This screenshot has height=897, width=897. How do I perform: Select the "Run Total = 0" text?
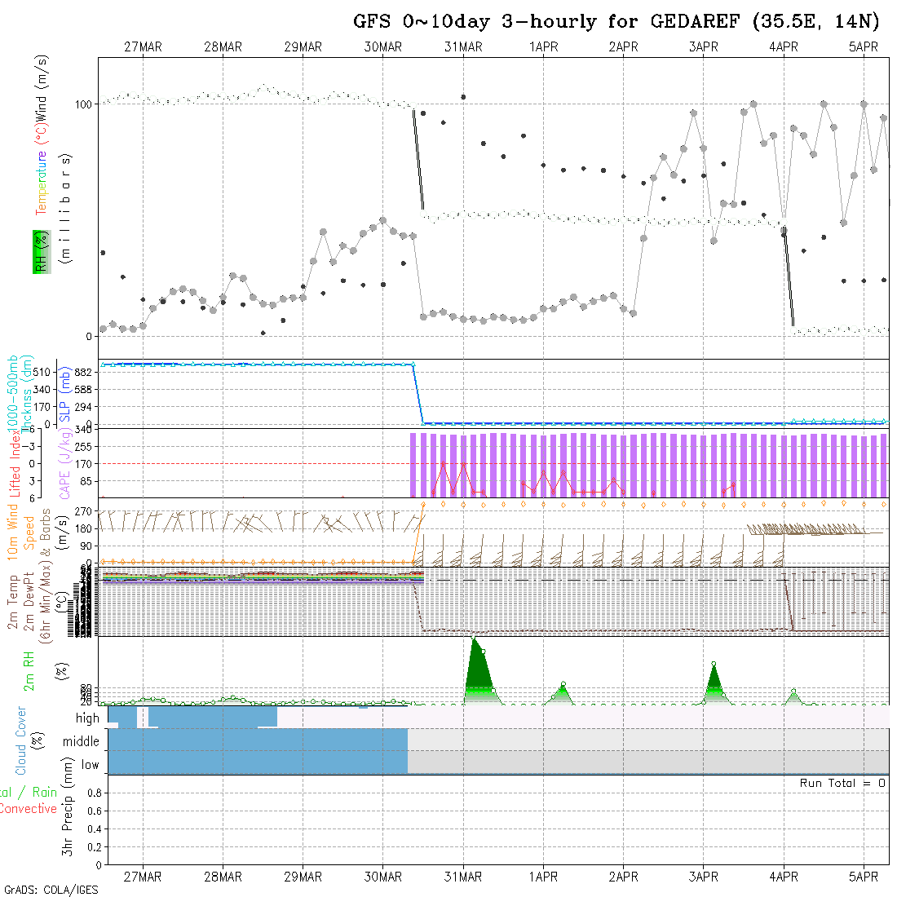pos(842,783)
